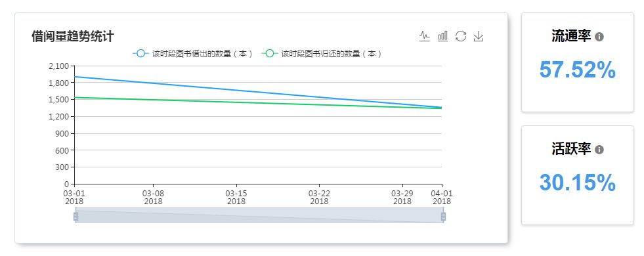Click green circle legend marker for 归还
Viewport: 644px width, 256px height.
pyautogui.click(x=269, y=53)
